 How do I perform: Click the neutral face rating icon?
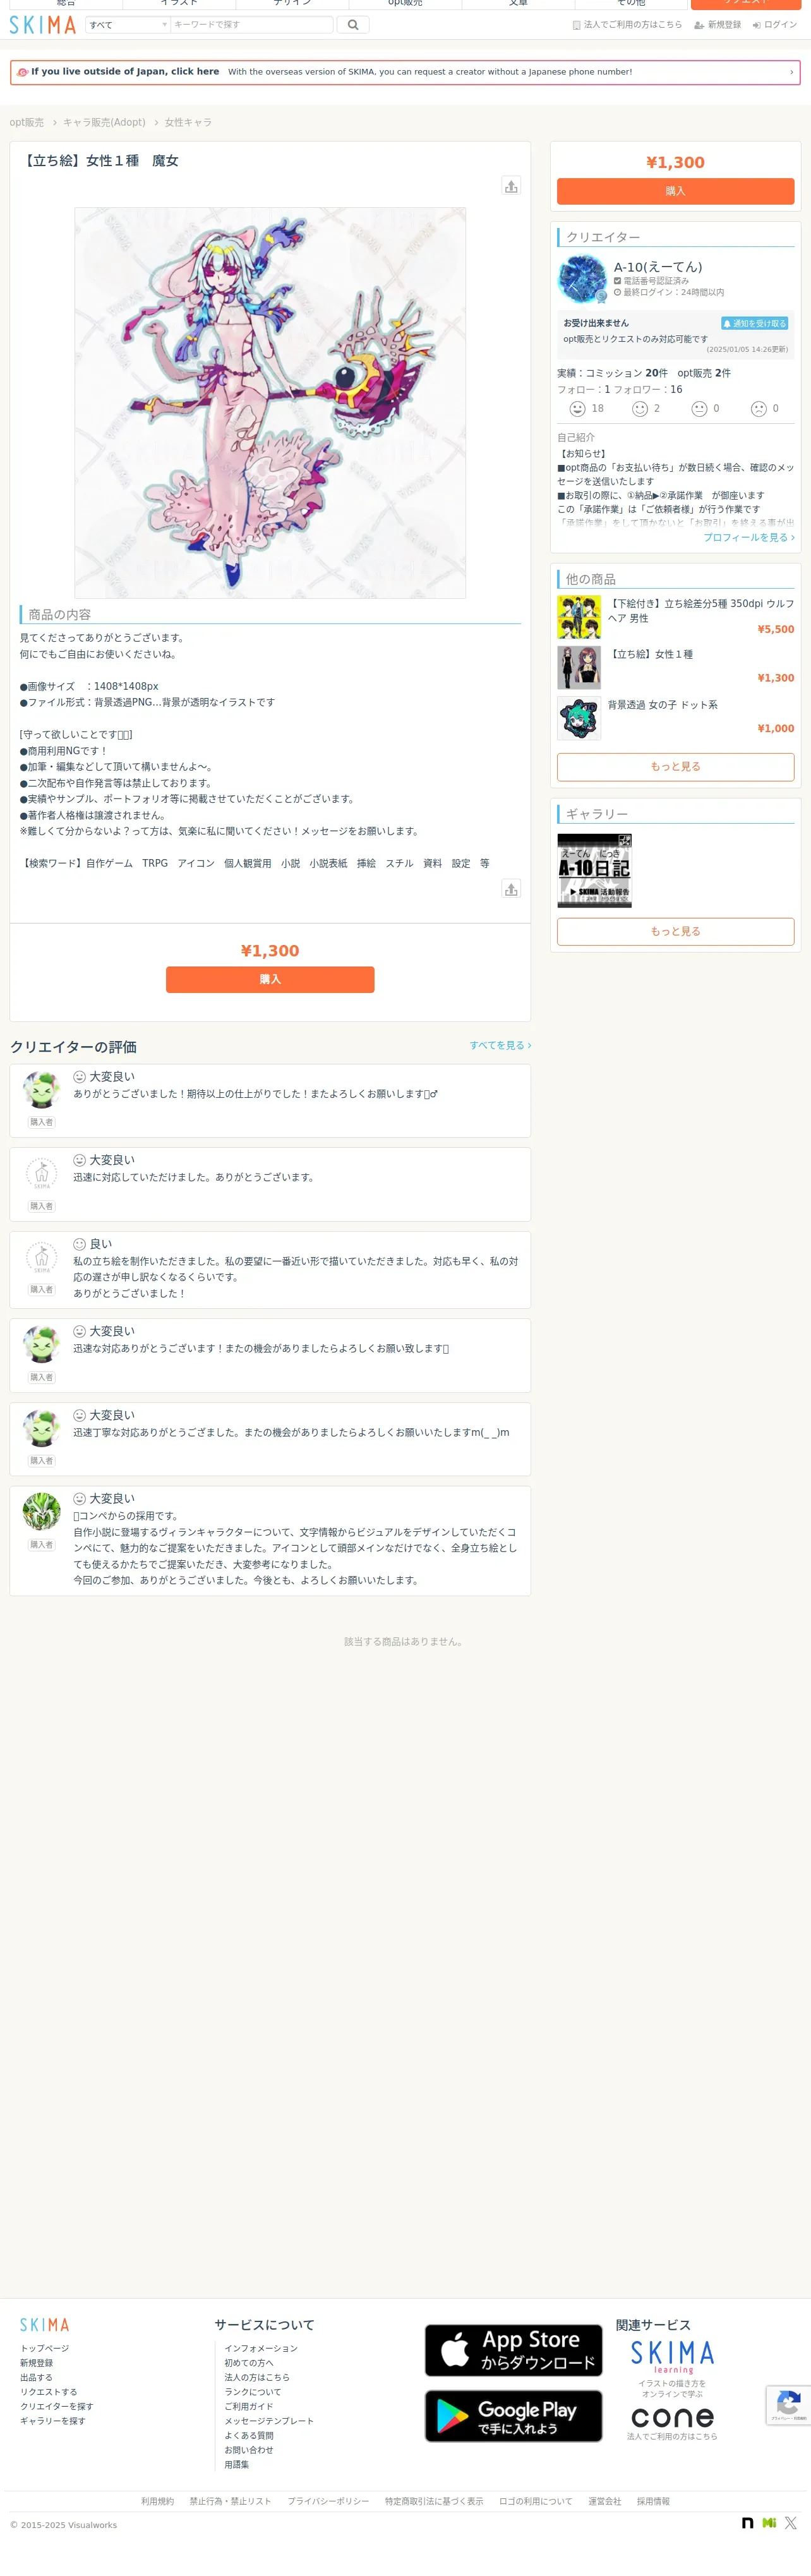click(699, 409)
